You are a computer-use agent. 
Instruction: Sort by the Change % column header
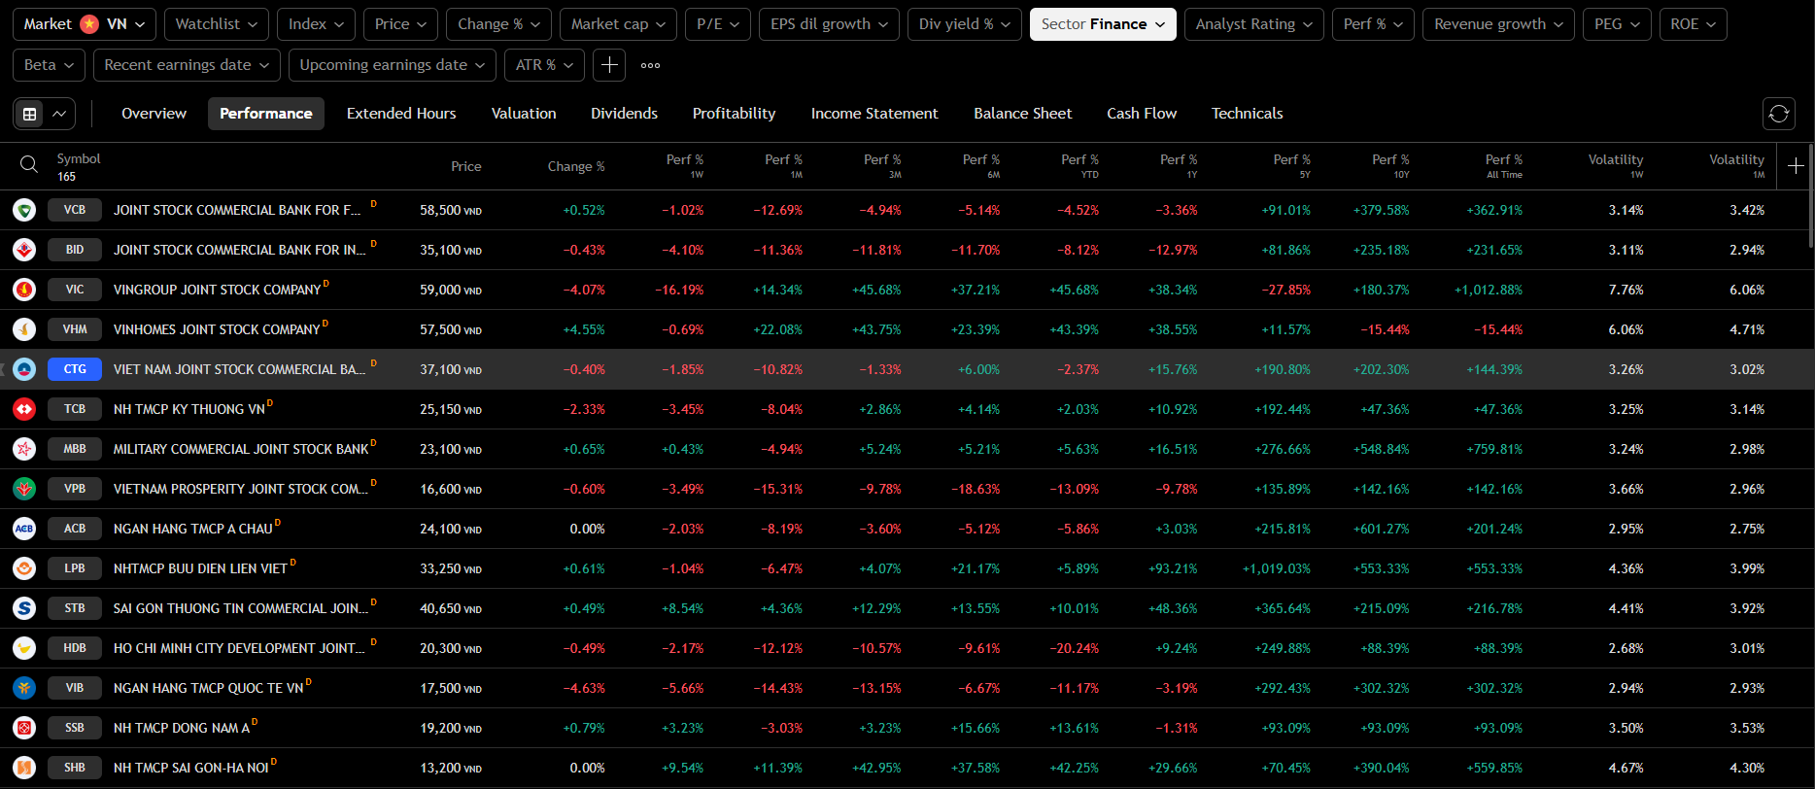coord(576,166)
